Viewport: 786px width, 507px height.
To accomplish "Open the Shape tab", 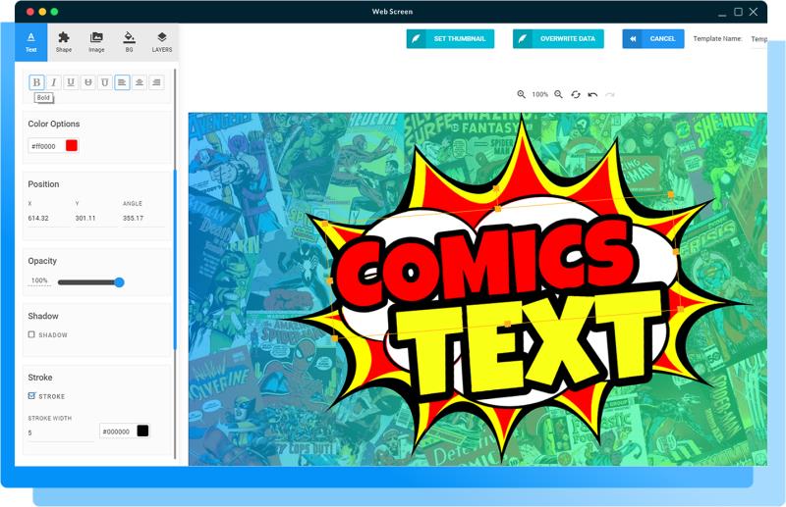I will click(x=64, y=42).
